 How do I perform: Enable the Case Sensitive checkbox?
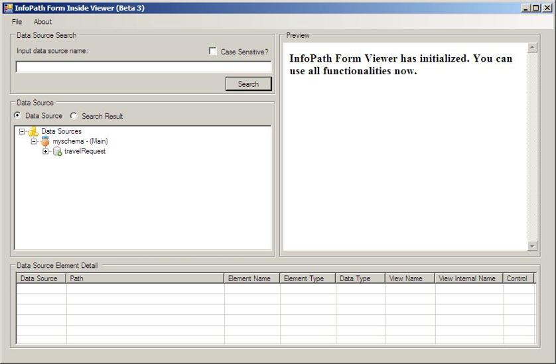click(213, 52)
